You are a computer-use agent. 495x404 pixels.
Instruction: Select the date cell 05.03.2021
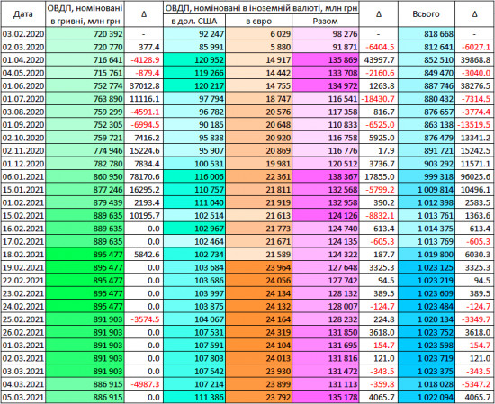(x=23, y=397)
